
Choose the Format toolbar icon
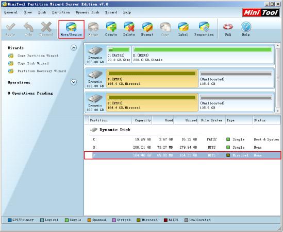click(147, 29)
